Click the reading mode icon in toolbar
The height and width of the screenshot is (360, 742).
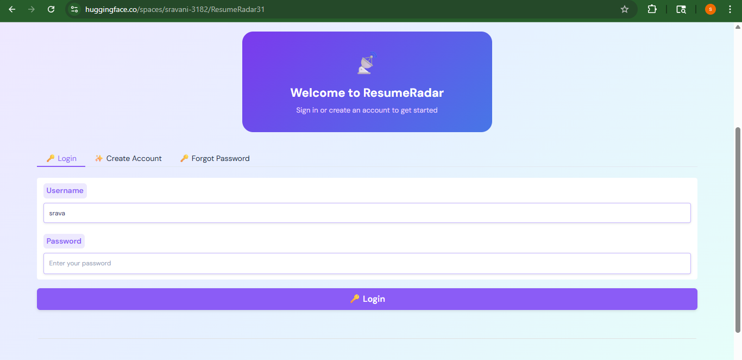pyautogui.click(x=681, y=9)
